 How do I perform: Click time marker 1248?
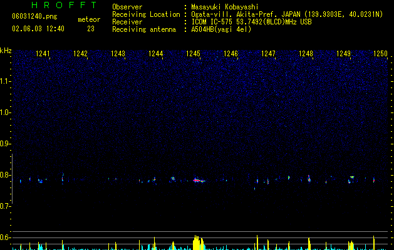[x=306, y=54]
